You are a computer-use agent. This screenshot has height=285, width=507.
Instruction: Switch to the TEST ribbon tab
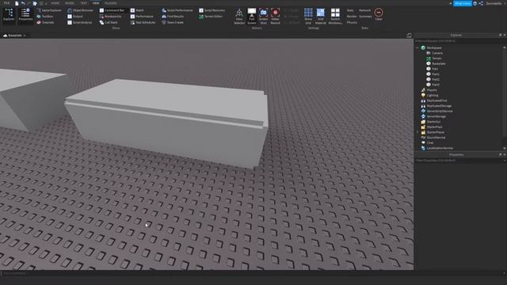click(x=83, y=3)
